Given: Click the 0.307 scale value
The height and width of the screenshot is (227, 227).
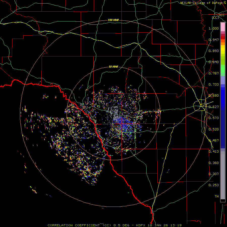Looking at the screenshot, I should (214, 174).
